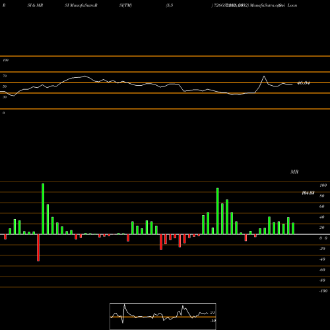Screen dimensions: 330x330
Task: Click the -20 label on MR axis
Action: 322,249
